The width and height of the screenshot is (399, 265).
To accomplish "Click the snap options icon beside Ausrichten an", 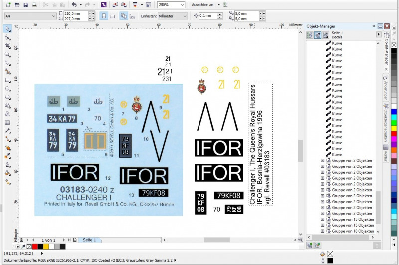I will coord(225,5).
